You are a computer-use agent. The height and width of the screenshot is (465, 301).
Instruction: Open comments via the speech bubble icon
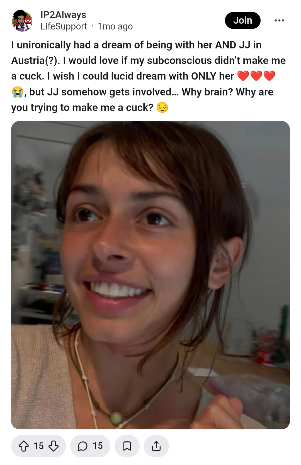coord(82,446)
